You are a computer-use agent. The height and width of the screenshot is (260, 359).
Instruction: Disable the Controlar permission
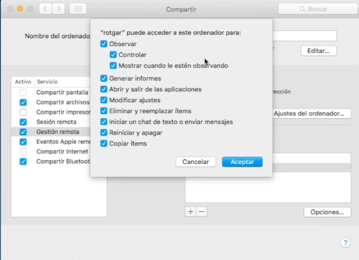[x=113, y=55]
